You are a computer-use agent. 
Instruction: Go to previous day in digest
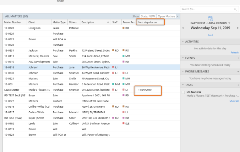(183, 28)
